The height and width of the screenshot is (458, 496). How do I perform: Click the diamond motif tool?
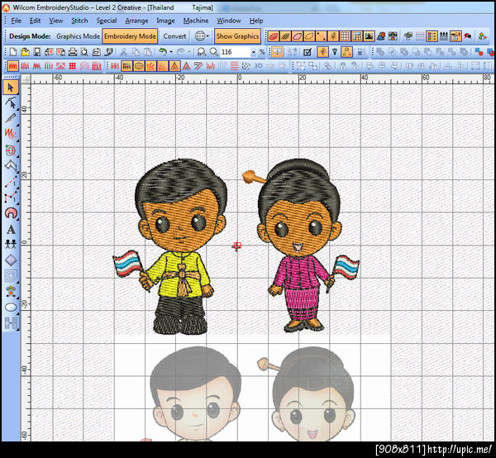click(x=11, y=260)
